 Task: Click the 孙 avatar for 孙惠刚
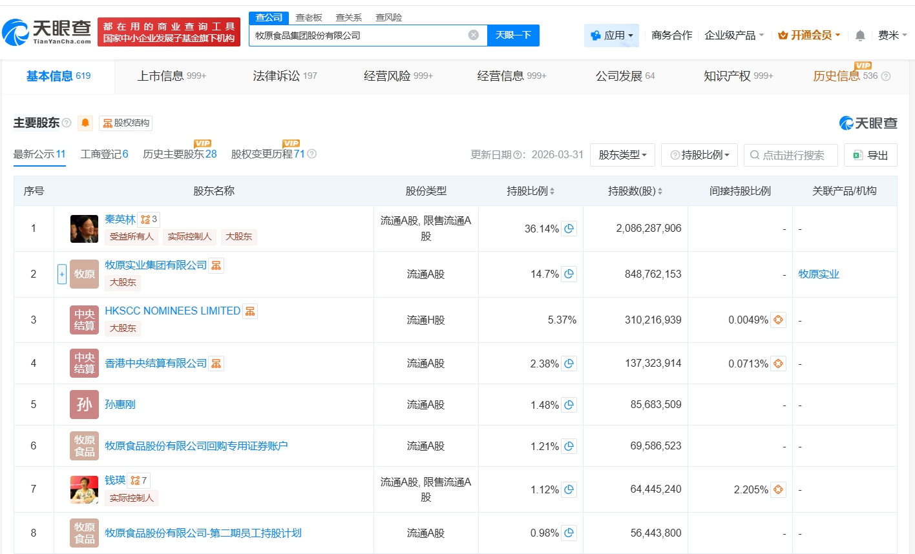coord(84,405)
